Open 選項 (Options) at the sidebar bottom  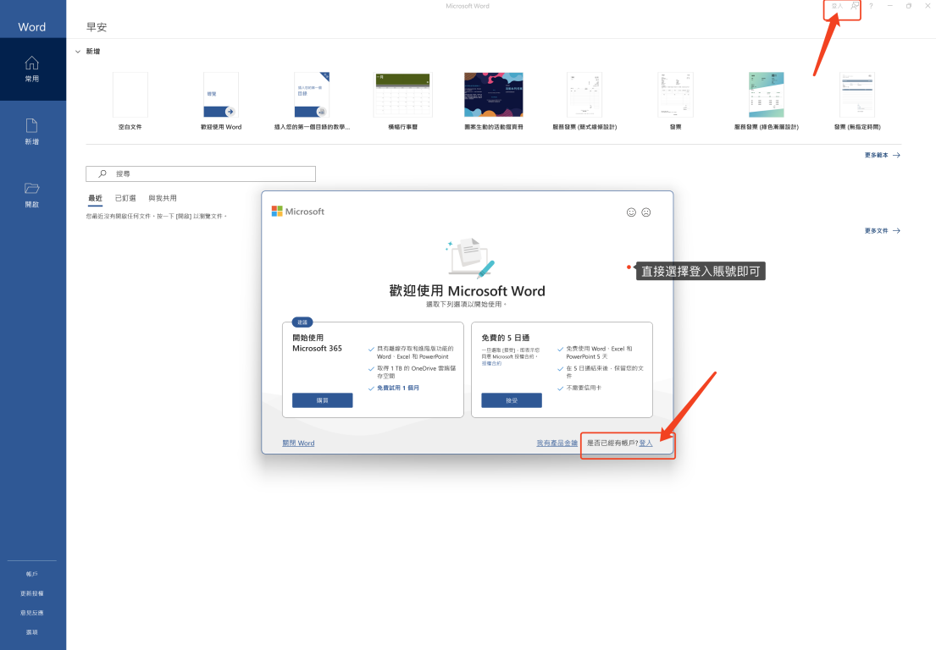pyautogui.click(x=32, y=632)
